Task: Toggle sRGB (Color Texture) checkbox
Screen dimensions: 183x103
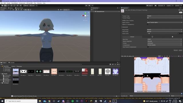Action: tap(148, 21)
